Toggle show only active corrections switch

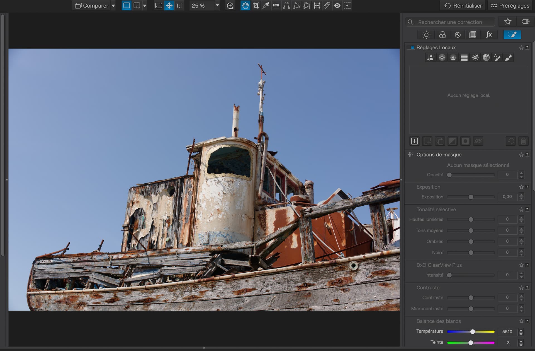pyautogui.click(x=525, y=21)
